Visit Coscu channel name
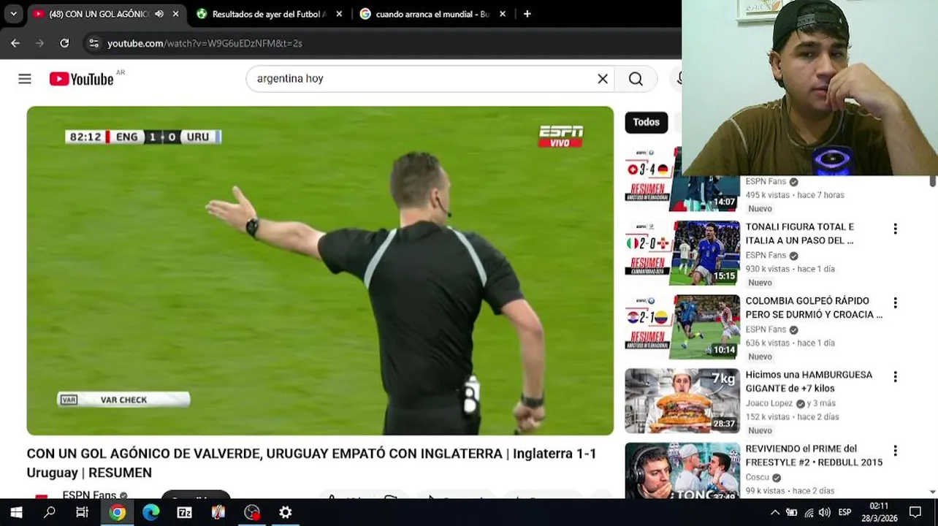 point(757,477)
